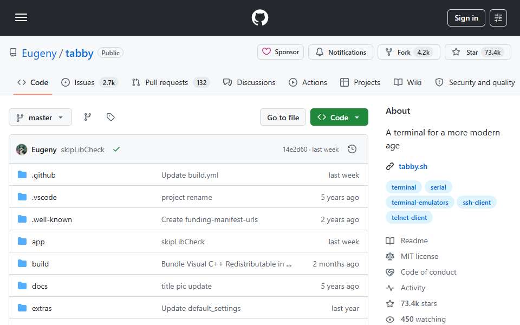This screenshot has width=520, height=325.
Task: Open 'Bundle Visual C++ Redistributable' commit message
Action: coord(226,264)
